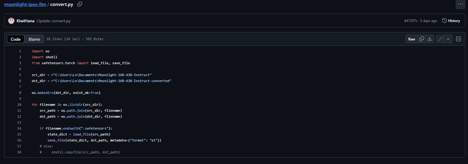Expand the edit options dropdown arrow
Screen dimensions: 468x164
click(x=448, y=39)
